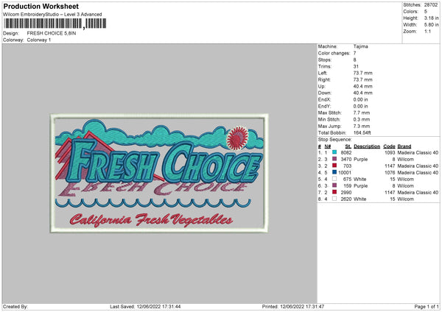Click the 'Stop Sequence:' heading
This screenshot has width=442, height=312.
point(335,139)
